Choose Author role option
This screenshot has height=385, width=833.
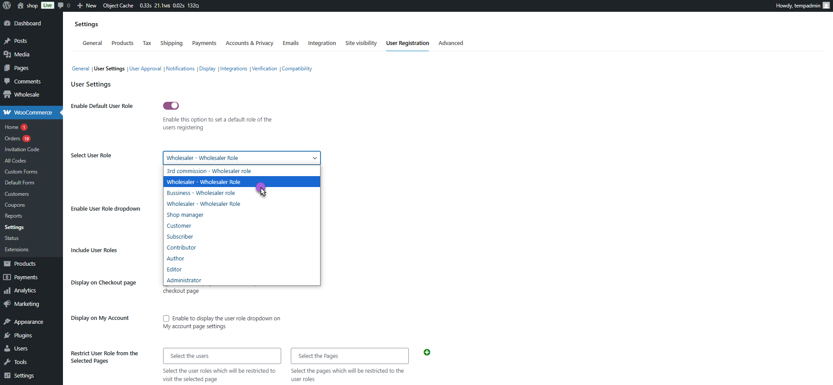pyautogui.click(x=242, y=258)
